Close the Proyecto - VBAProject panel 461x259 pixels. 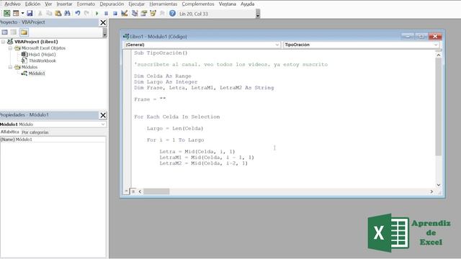103,22
